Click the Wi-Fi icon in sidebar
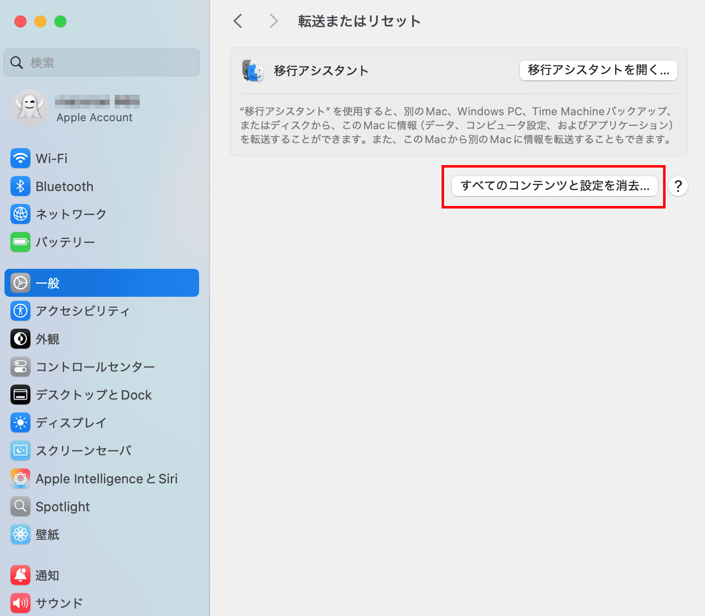Image resolution: width=705 pixels, height=616 pixels. coord(20,159)
